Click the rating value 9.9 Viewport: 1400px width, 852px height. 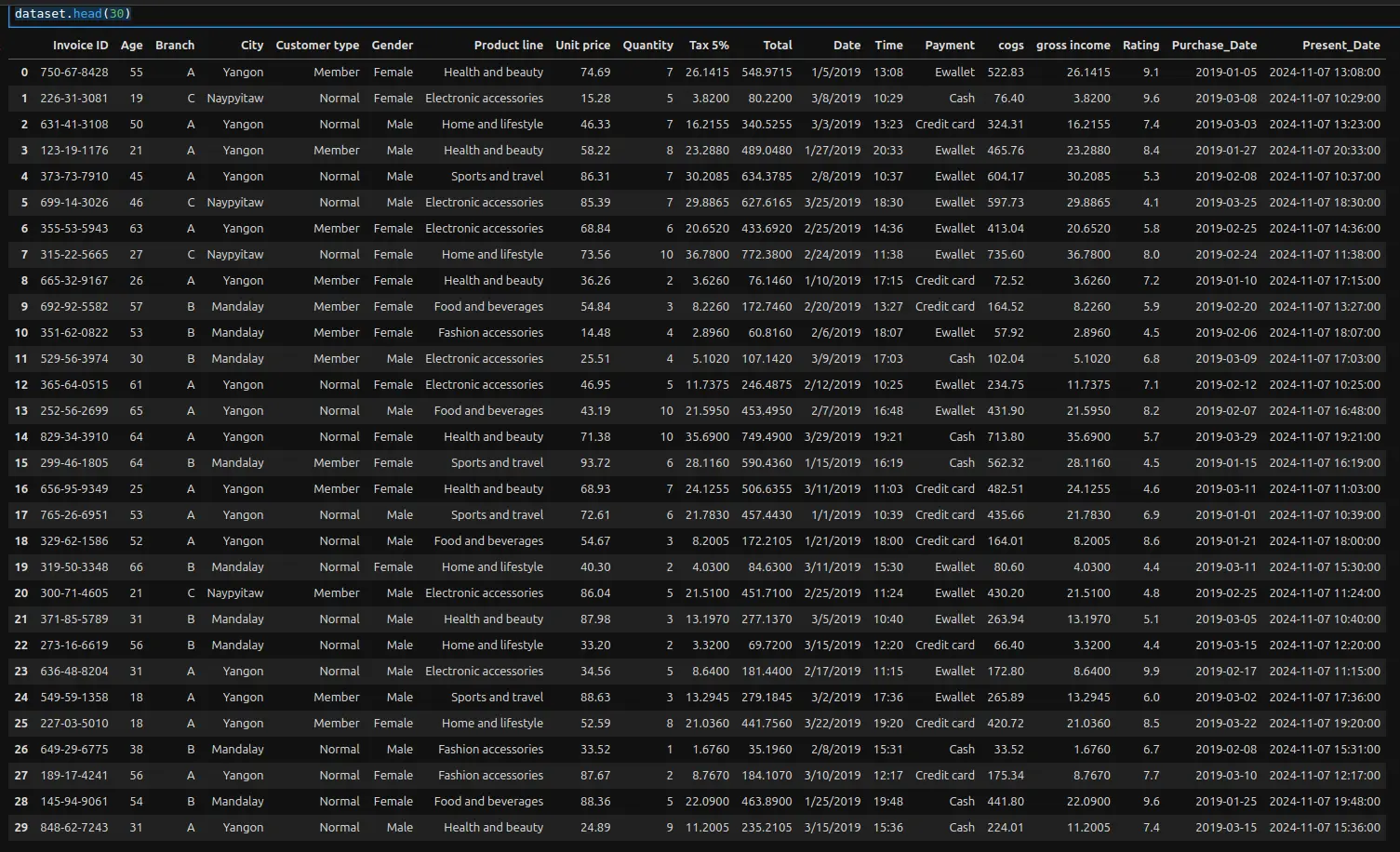[x=1152, y=671]
